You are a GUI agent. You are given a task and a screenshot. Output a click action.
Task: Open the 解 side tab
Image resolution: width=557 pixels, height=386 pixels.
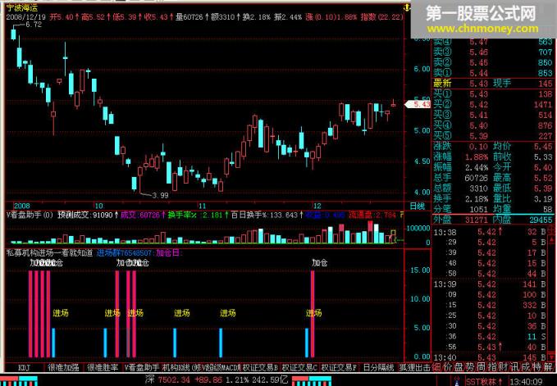click(x=549, y=367)
